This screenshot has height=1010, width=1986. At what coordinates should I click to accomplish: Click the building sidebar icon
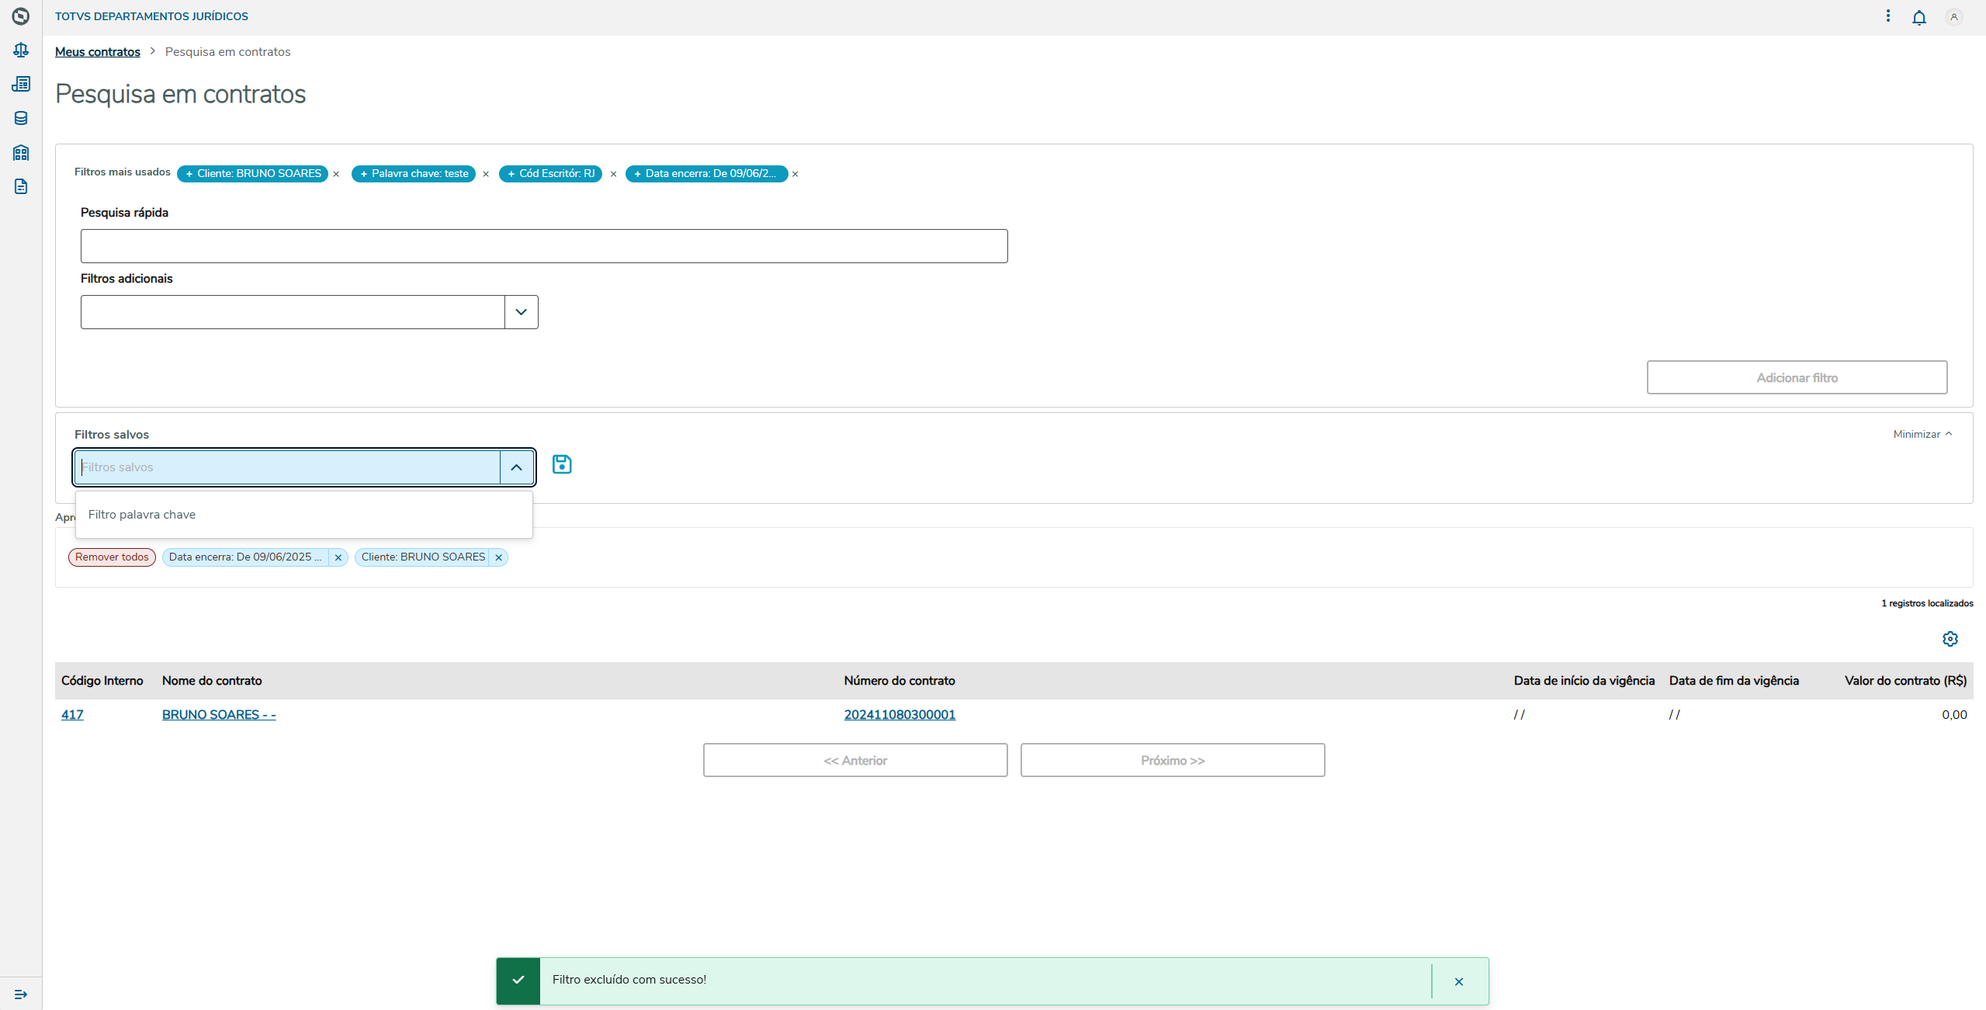click(21, 152)
